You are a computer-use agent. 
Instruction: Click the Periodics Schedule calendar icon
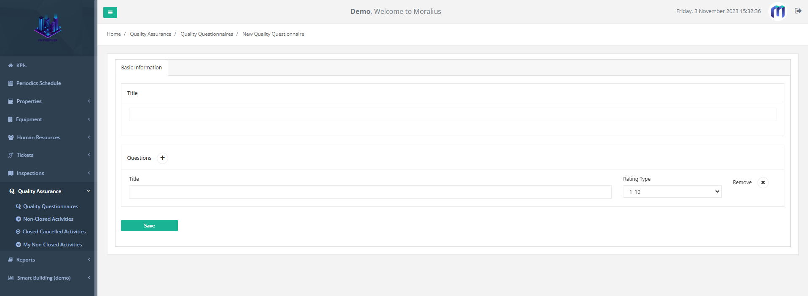coord(11,83)
